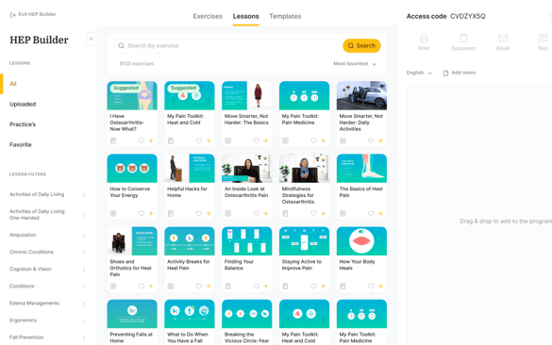Select All lessons in sidebar
552x345 pixels.
point(13,84)
